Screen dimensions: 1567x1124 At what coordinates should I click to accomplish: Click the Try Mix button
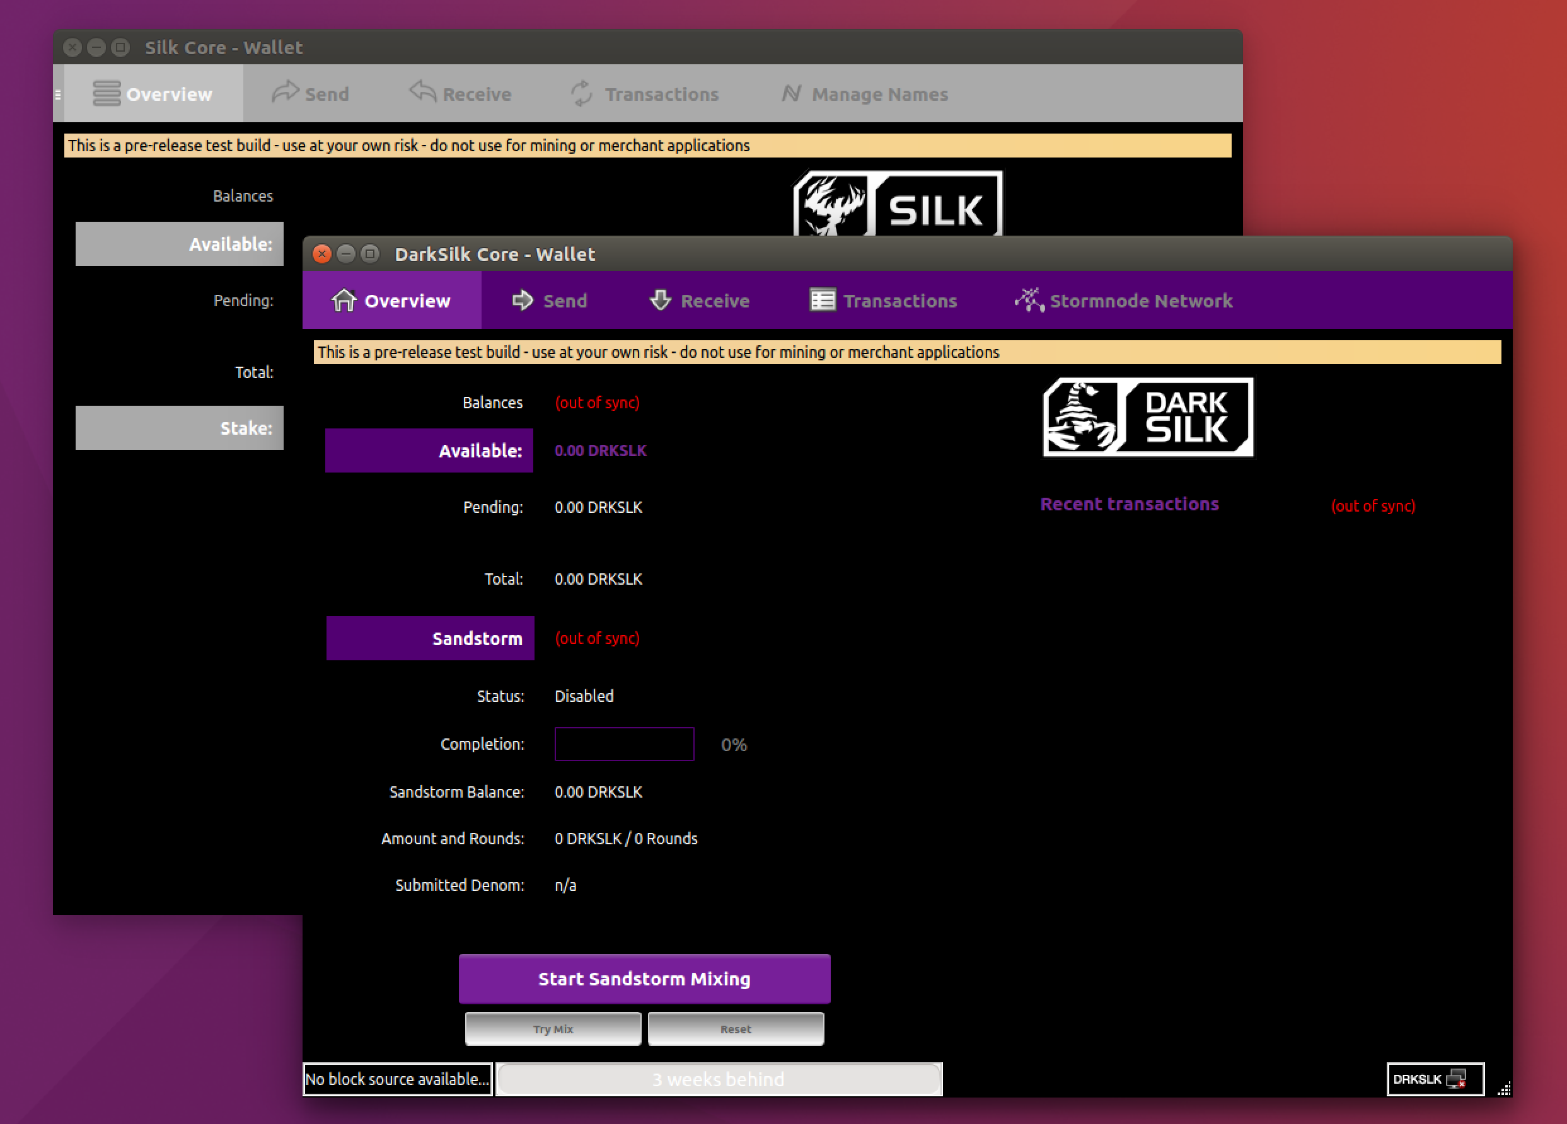coord(553,1029)
